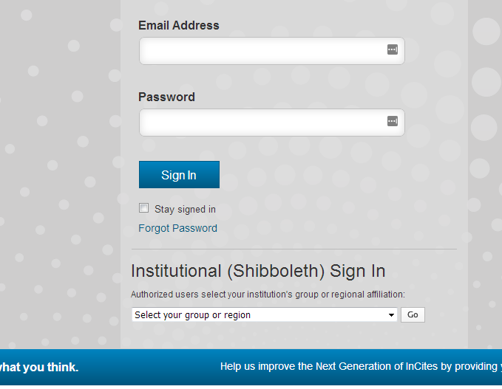Open the Forgot Password link

[x=177, y=228]
